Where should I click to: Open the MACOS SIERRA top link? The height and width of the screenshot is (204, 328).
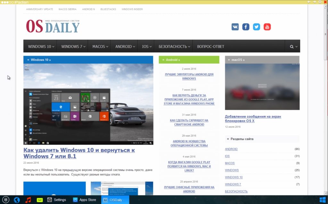[68, 9]
